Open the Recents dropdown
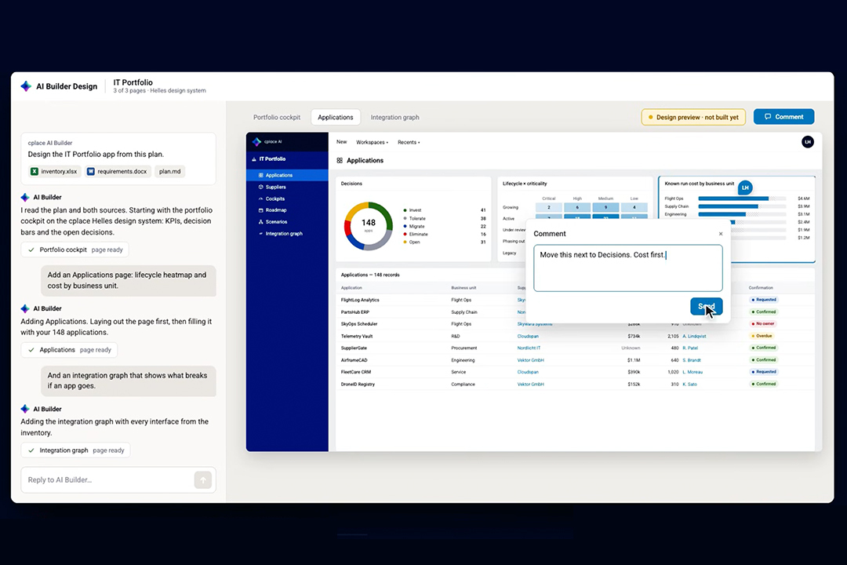The image size is (847, 565). (409, 143)
